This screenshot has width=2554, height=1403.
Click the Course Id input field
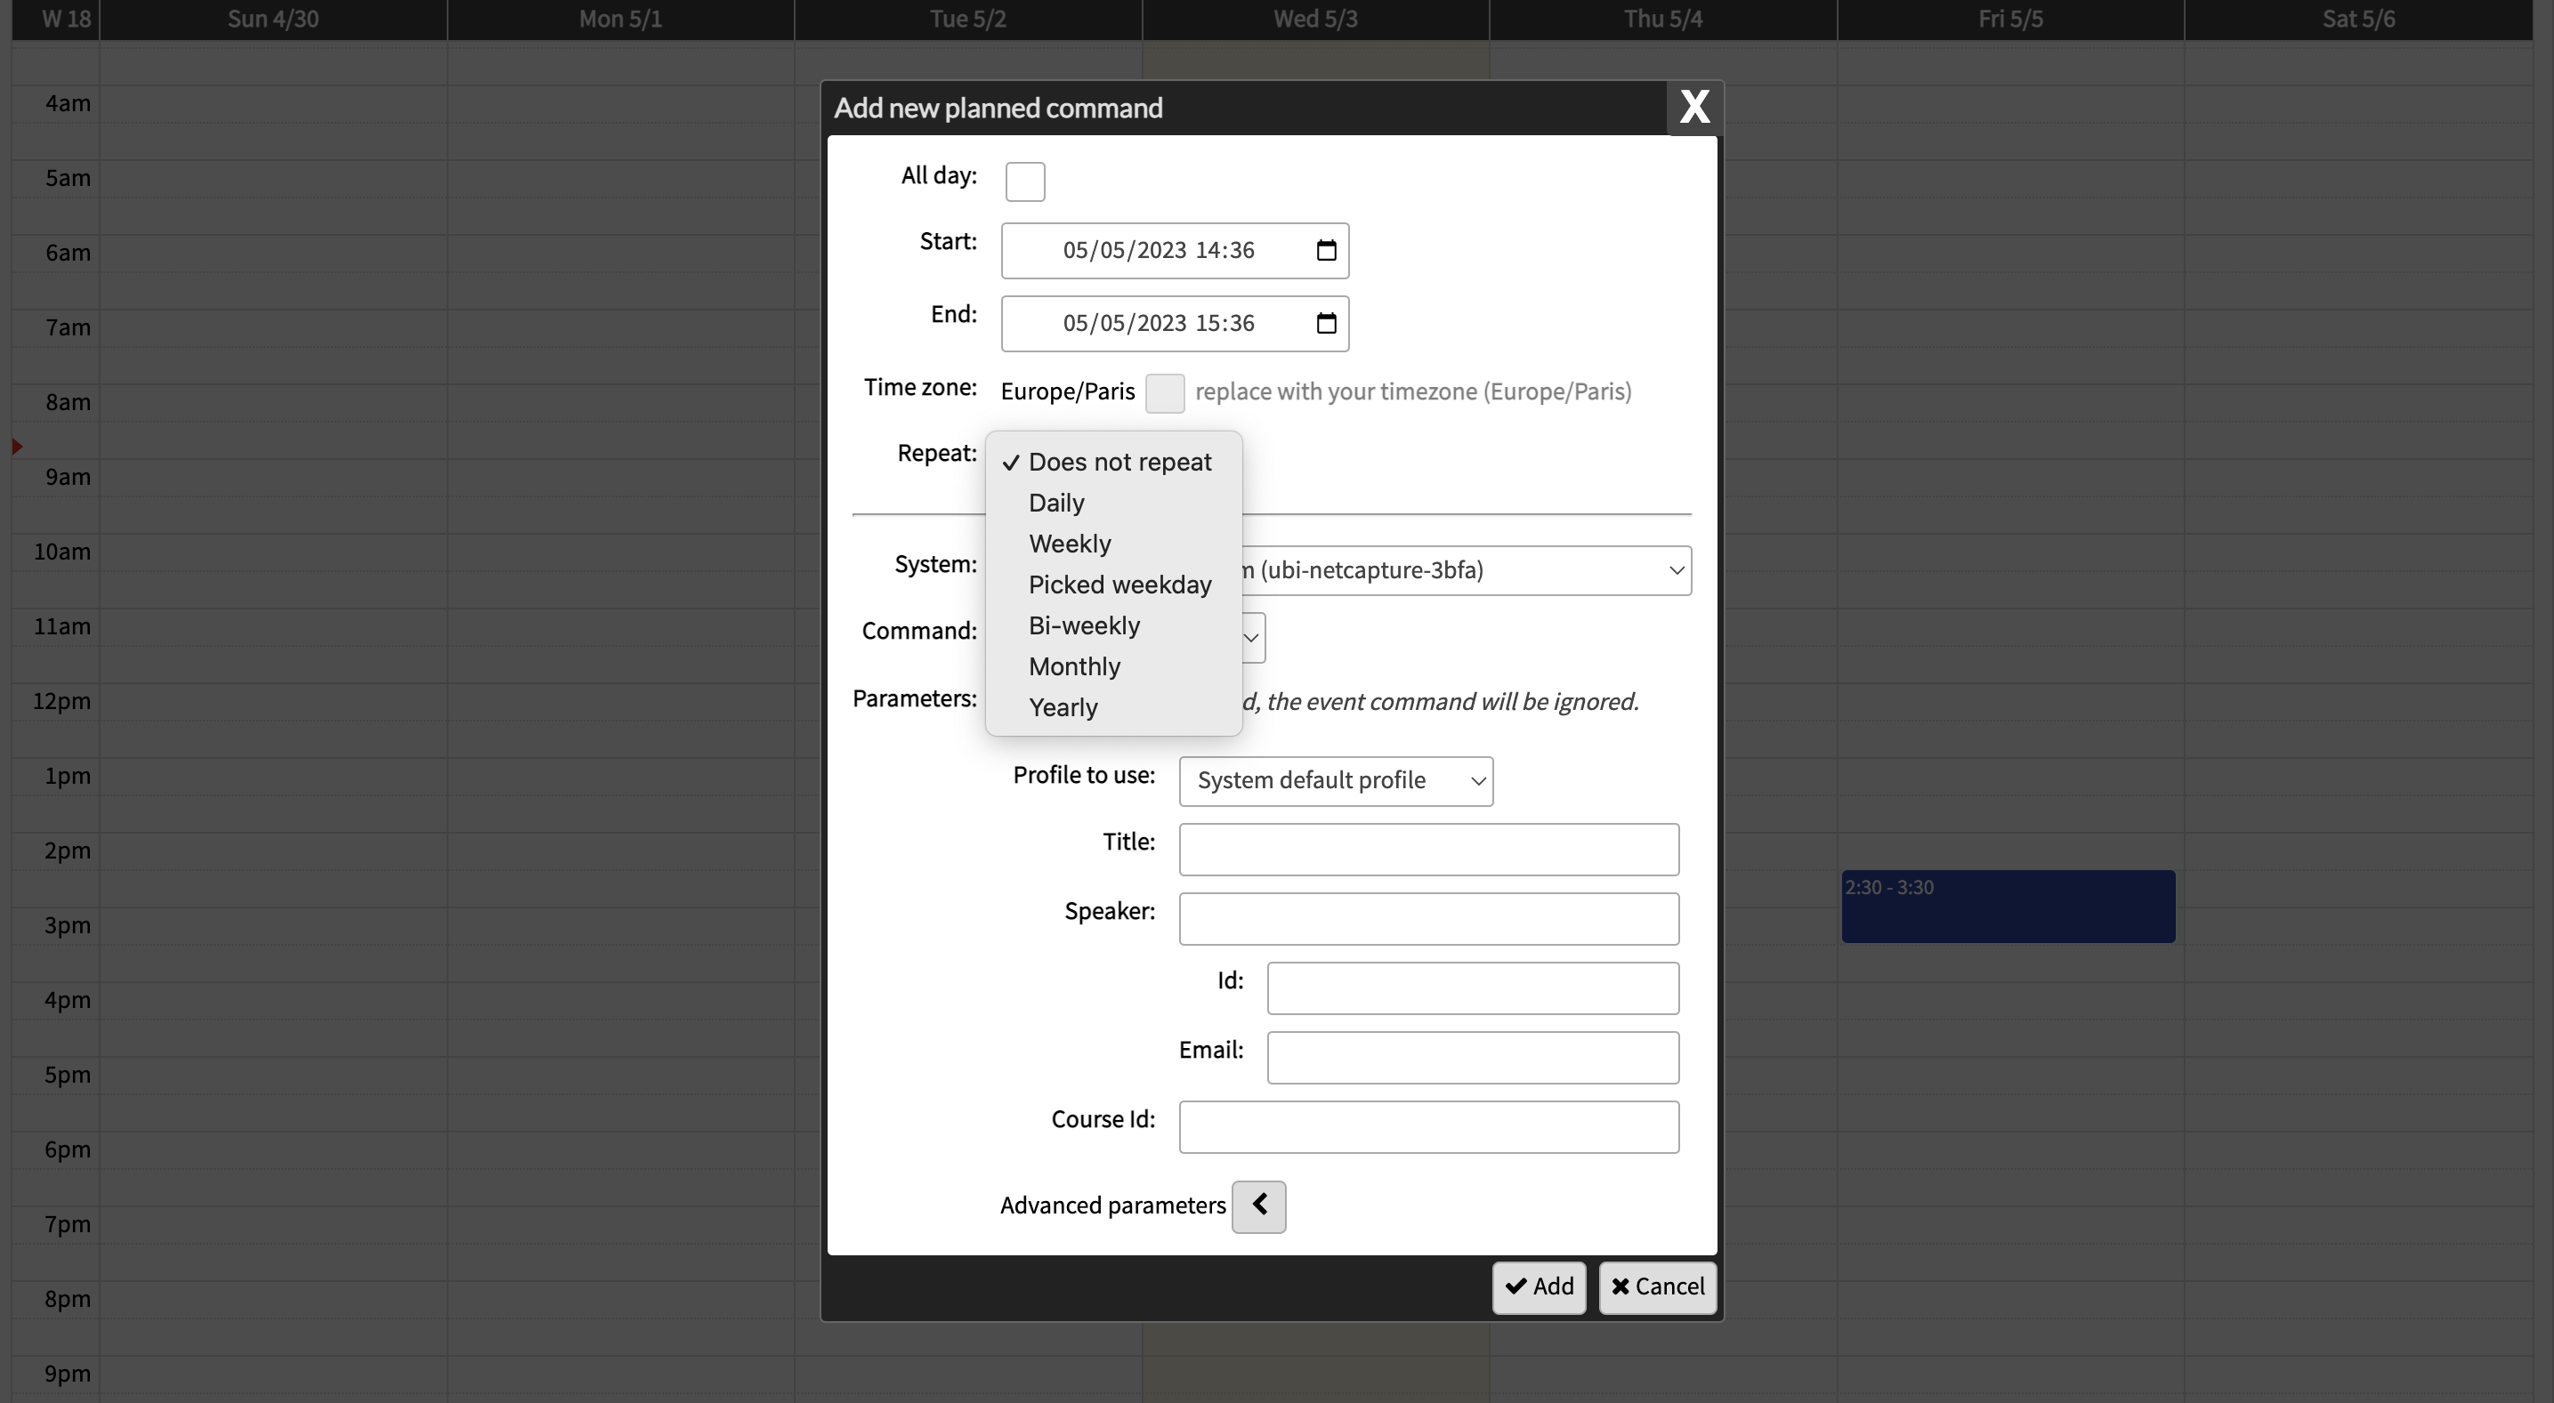[x=1428, y=1127]
